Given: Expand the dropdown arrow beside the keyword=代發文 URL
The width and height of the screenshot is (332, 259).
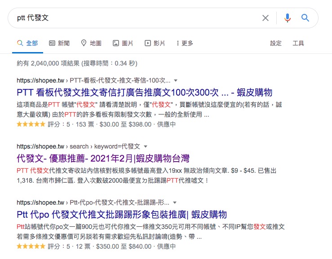Looking at the screenshot, I should [146, 146].
